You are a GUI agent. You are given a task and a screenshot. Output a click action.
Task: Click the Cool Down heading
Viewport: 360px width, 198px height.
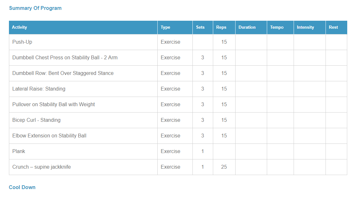pyautogui.click(x=22, y=187)
